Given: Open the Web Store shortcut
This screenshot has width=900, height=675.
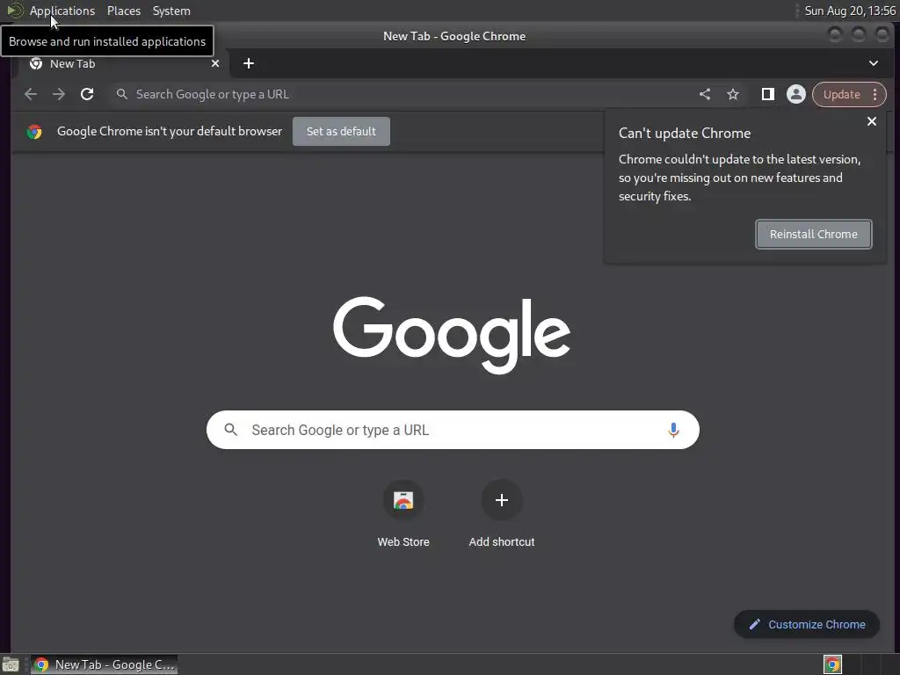Looking at the screenshot, I should (x=403, y=512).
